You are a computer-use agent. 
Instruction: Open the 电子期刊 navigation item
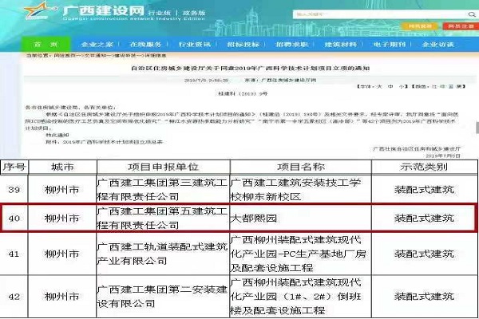coord(390,45)
